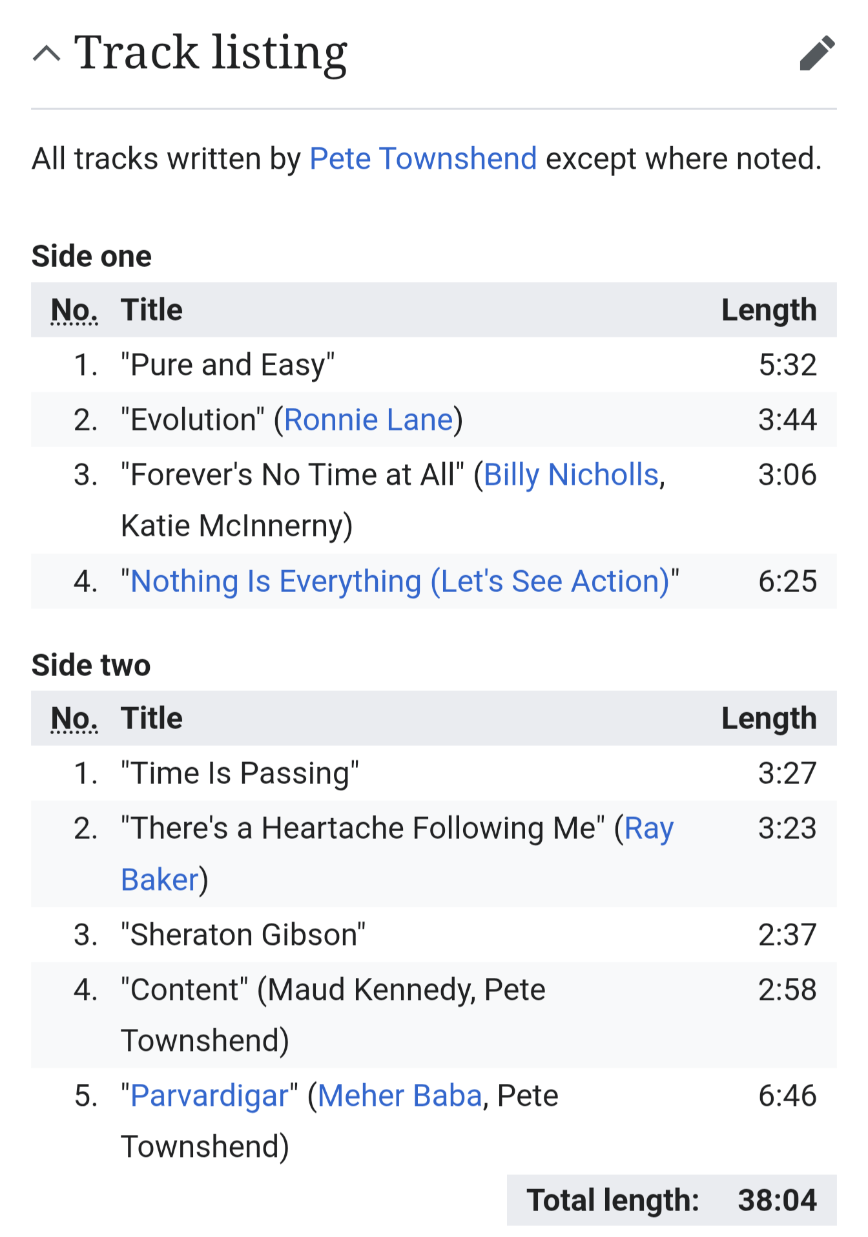The width and height of the screenshot is (868, 1237).
Task: Click the Side one Length column header
Action: [769, 310]
